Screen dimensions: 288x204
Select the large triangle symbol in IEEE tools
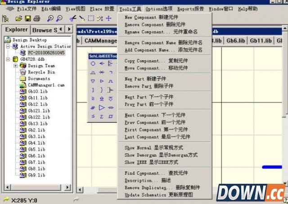[102, 107]
